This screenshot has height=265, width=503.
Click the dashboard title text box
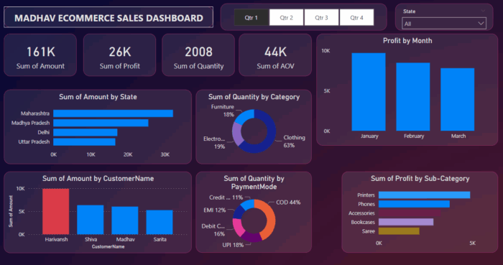(x=109, y=17)
